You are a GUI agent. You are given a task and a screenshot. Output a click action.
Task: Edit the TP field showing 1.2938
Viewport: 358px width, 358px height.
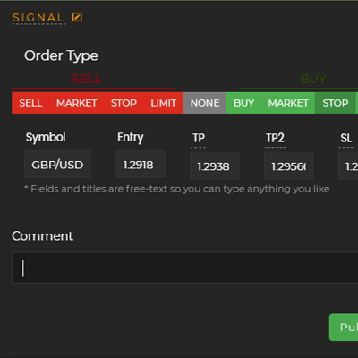pos(215,166)
